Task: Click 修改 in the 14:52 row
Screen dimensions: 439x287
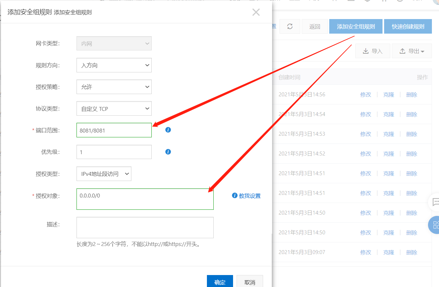Action: coord(366,154)
